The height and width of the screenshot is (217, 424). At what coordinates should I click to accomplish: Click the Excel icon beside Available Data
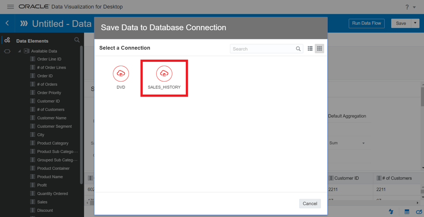pyautogui.click(x=27, y=51)
